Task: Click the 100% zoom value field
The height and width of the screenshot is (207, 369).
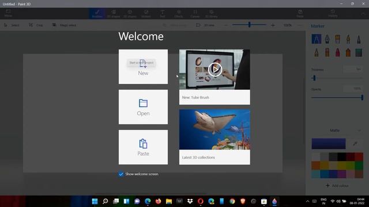Action: (x=288, y=25)
